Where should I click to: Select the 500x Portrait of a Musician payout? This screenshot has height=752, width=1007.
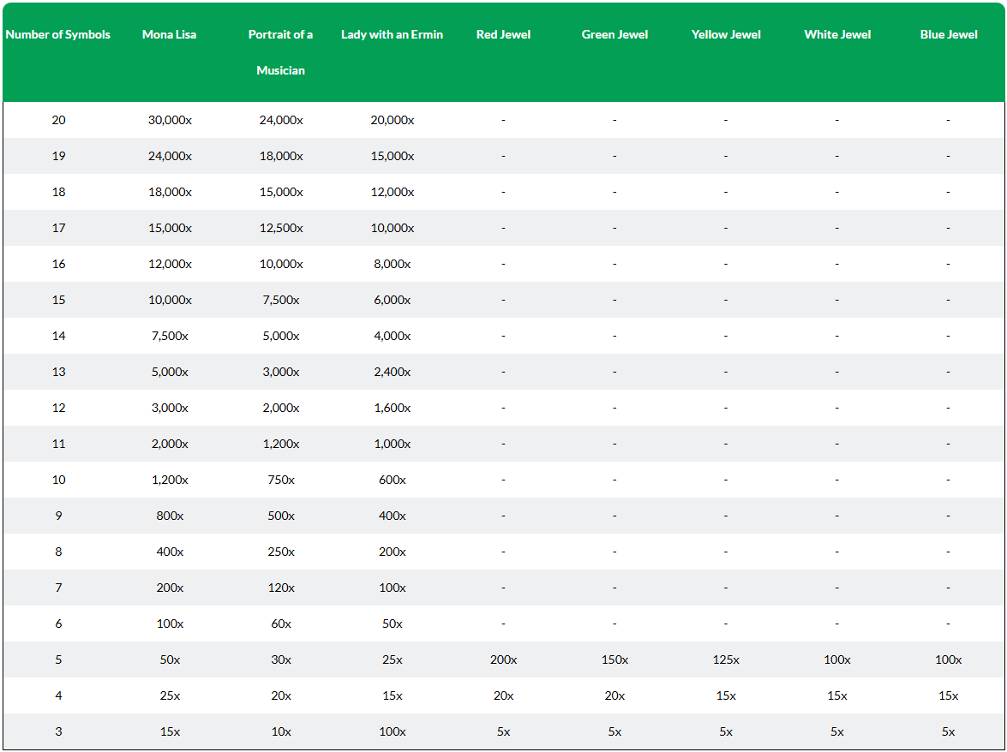click(x=280, y=516)
